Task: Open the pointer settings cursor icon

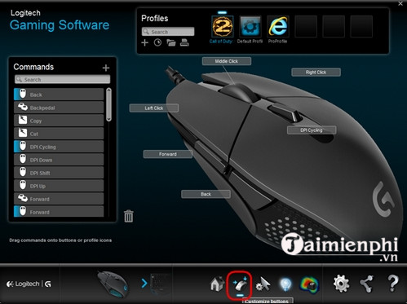Action: (263, 284)
